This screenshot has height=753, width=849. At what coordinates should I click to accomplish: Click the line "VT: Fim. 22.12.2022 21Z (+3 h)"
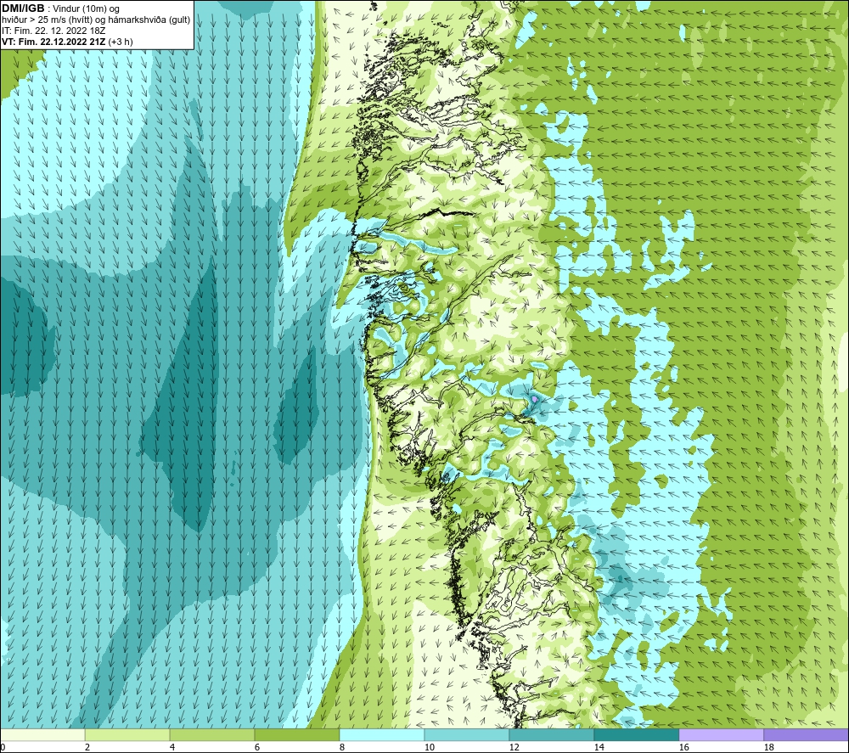pyautogui.click(x=67, y=41)
